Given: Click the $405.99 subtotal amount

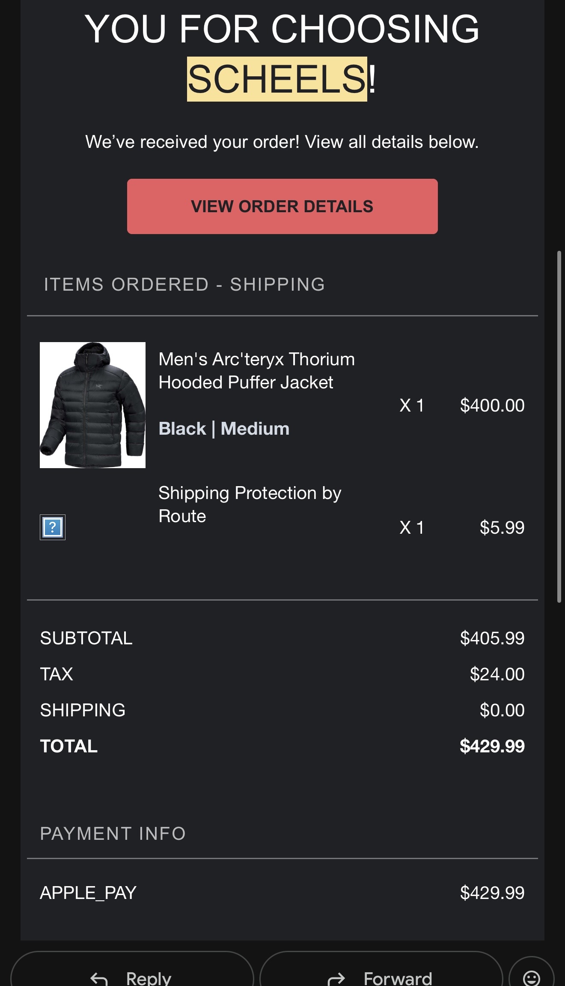Looking at the screenshot, I should point(492,638).
